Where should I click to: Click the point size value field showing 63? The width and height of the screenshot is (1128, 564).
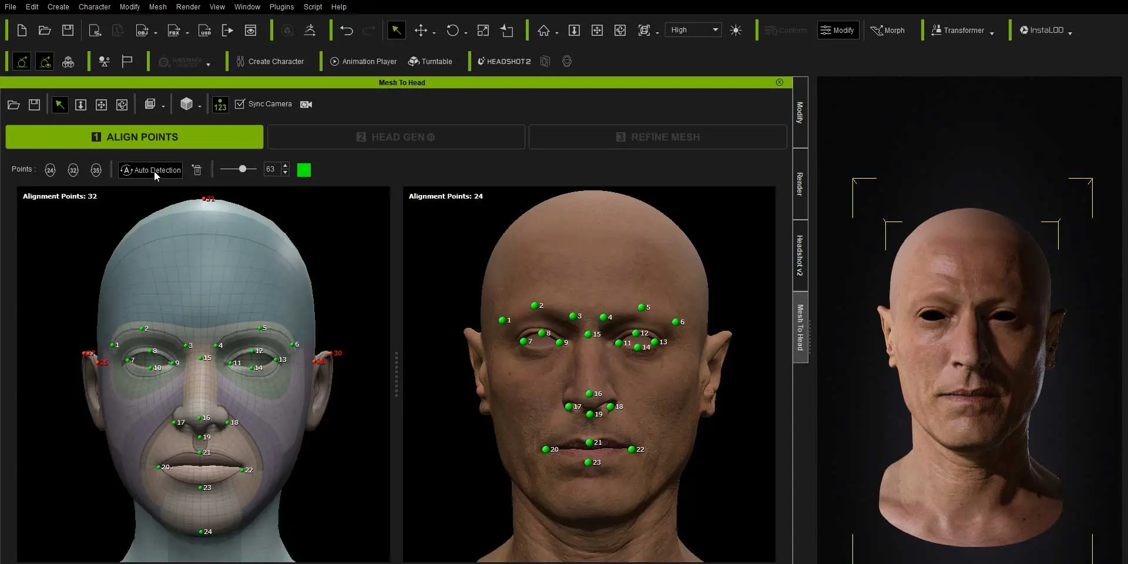click(x=271, y=169)
